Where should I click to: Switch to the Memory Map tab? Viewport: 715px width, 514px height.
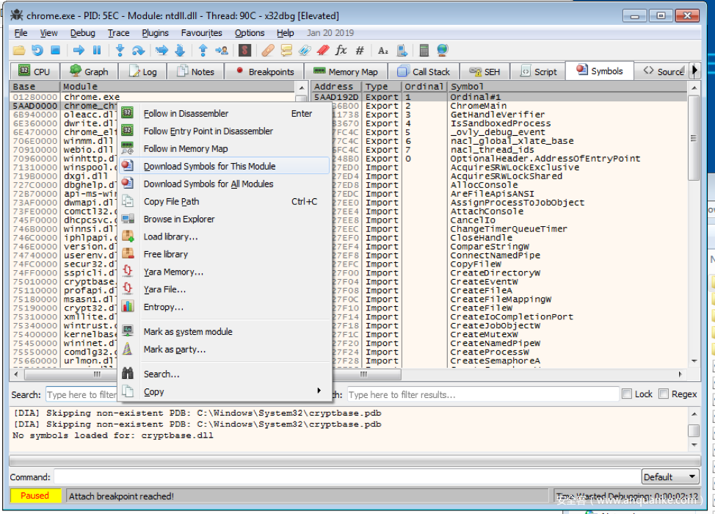[x=346, y=72]
